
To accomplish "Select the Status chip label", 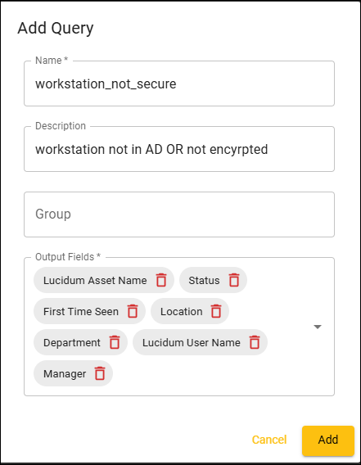I will click(204, 280).
